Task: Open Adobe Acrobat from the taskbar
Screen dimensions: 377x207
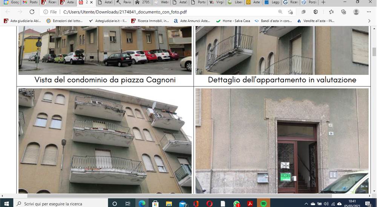Action: click(x=250, y=204)
